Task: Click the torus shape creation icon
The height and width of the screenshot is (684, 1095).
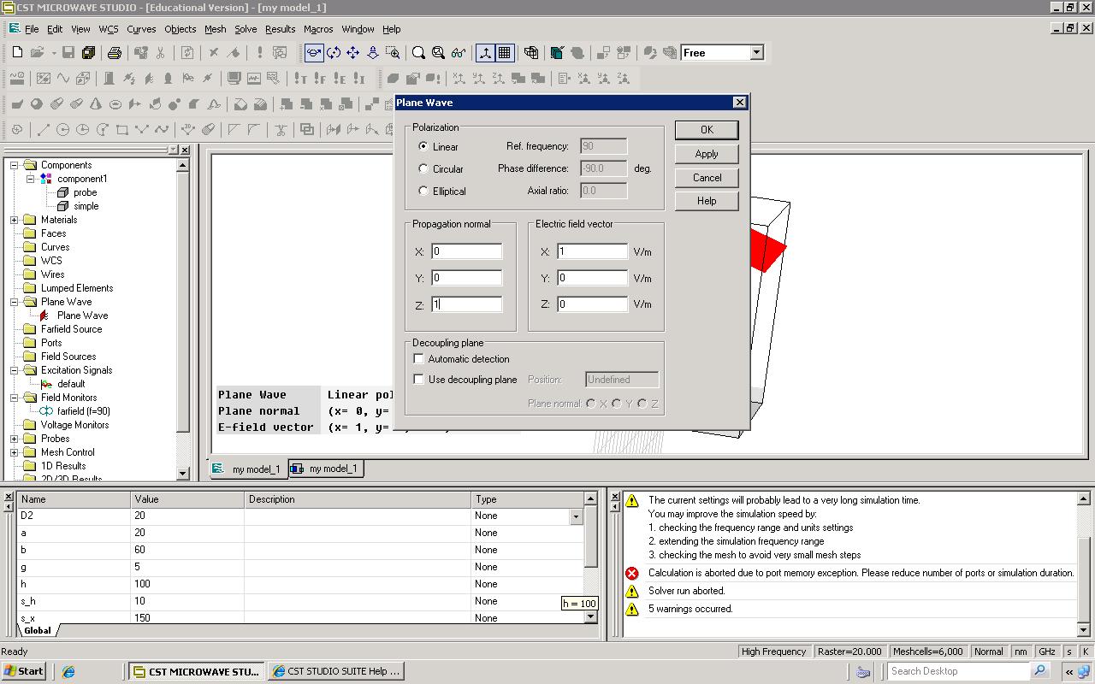Action: coord(115,104)
